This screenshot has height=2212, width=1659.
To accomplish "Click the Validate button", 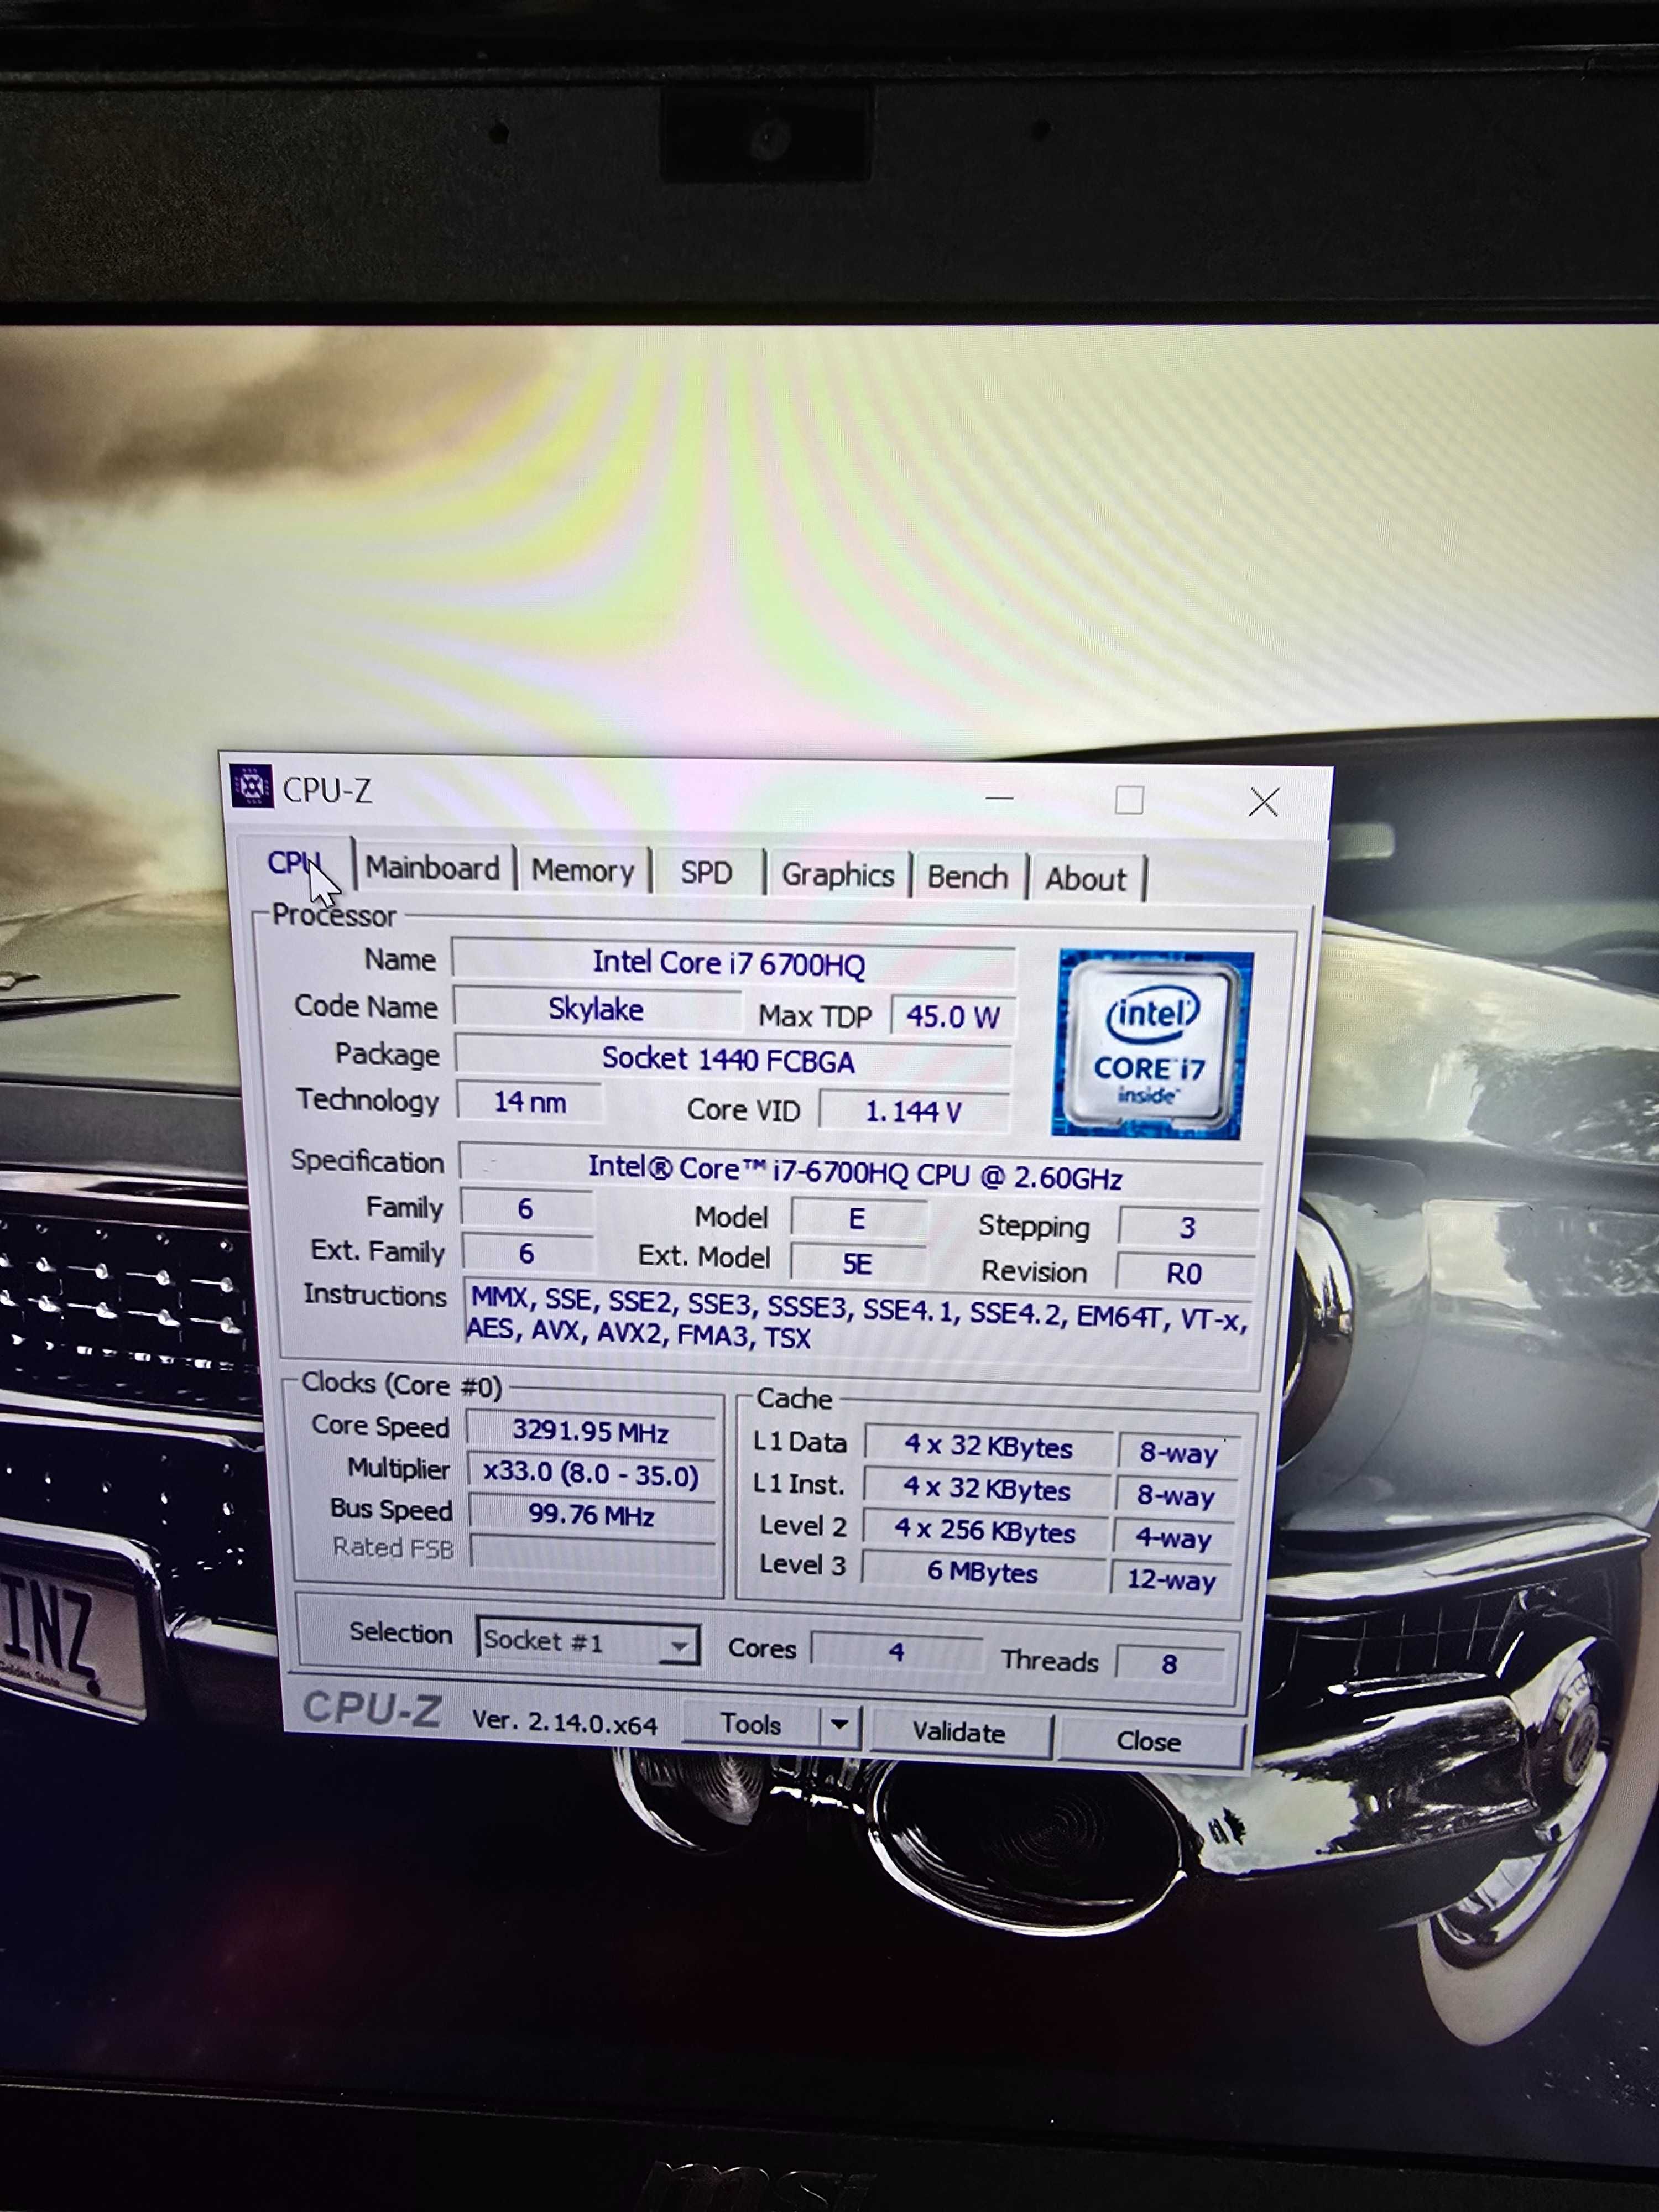I will 959,1732.
